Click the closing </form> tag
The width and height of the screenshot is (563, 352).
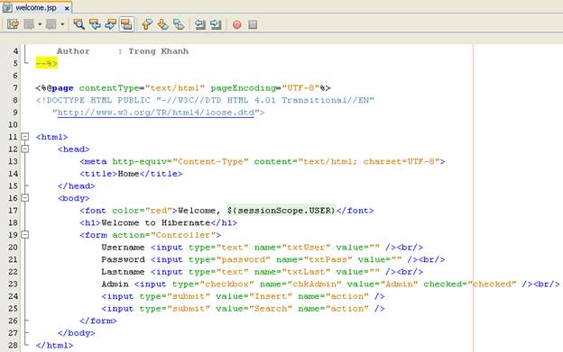coord(98,320)
